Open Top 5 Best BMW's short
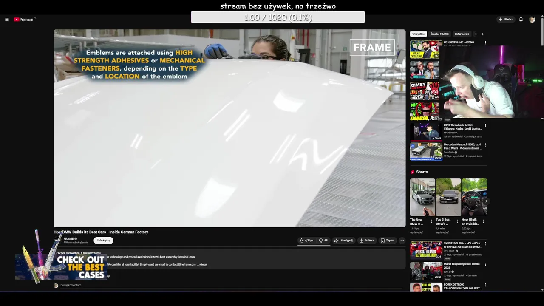The height and width of the screenshot is (306, 544). (x=448, y=197)
